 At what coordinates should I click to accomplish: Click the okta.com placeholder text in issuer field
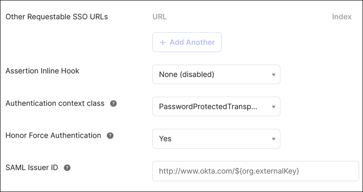[230, 171]
